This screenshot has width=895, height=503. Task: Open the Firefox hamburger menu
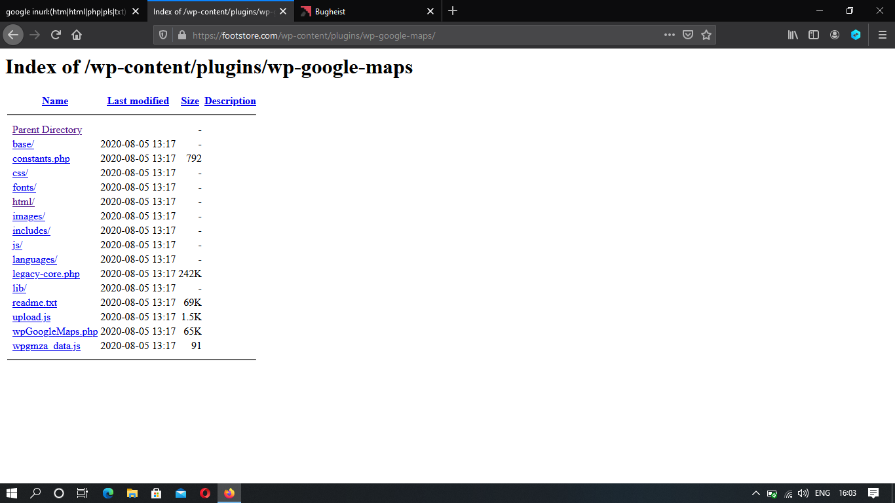coord(883,35)
